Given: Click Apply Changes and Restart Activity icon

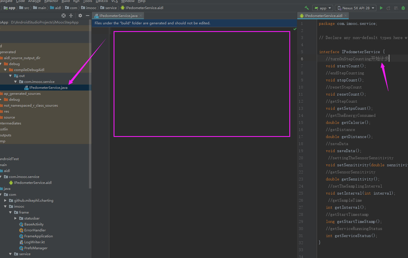Looking at the screenshot, I should 389,8.
